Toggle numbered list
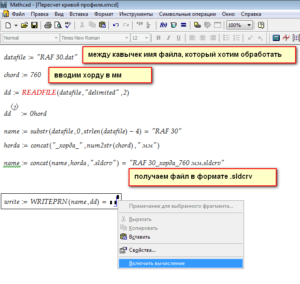 coord(237,38)
